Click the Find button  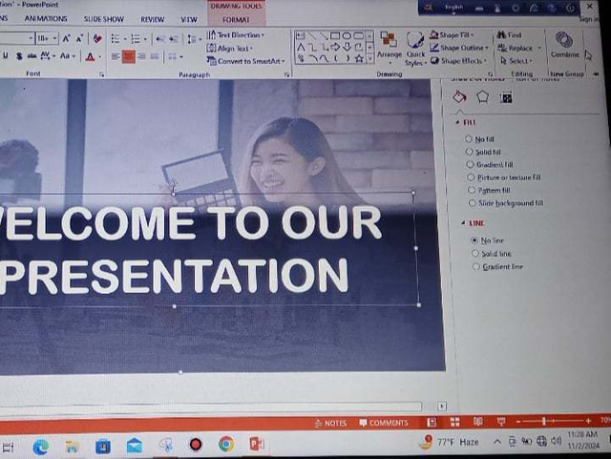coord(509,35)
